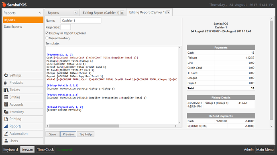
Task: Click preview pane scrollbar up arrow
Action: [271, 19]
